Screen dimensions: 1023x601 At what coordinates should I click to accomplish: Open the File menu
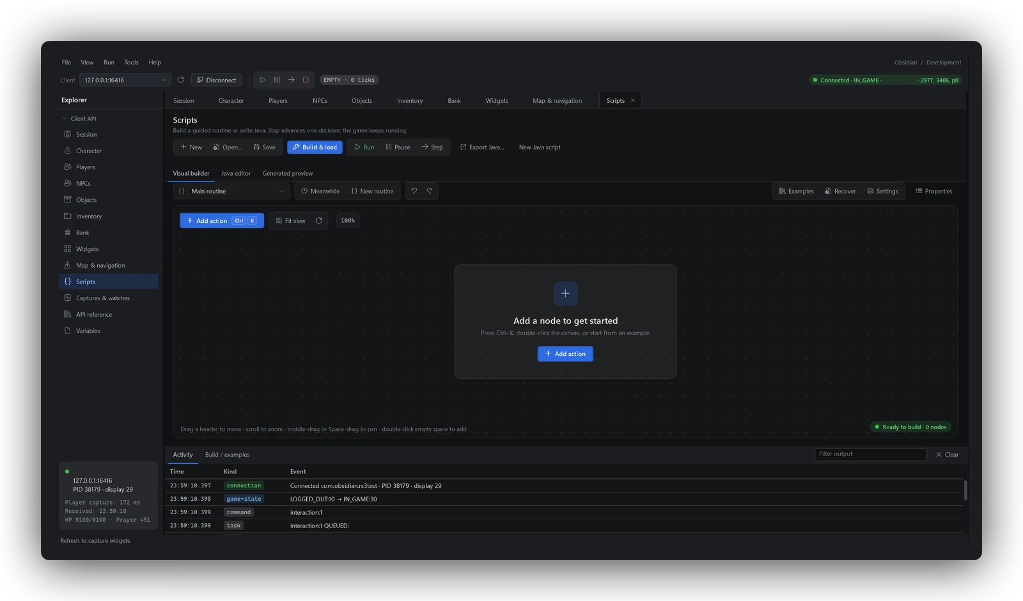pyautogui.click(x=66, y=62)
